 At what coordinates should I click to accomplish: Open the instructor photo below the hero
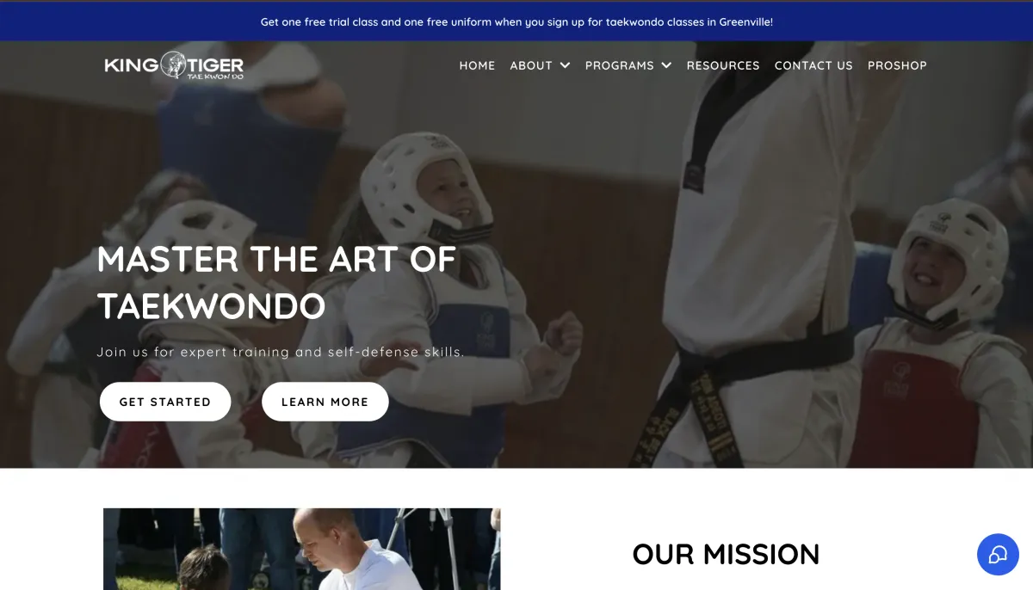pyautogui.click(x=301, y=549)
